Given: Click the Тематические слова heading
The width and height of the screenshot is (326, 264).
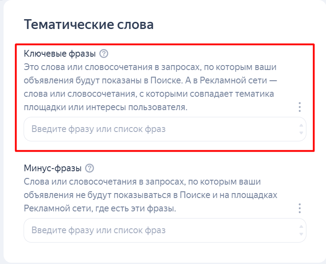Looking at the screenshot, I should (x=89, y=25).
